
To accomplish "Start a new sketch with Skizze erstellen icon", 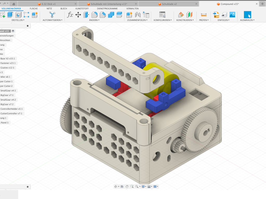I will [x=2, y=15].
